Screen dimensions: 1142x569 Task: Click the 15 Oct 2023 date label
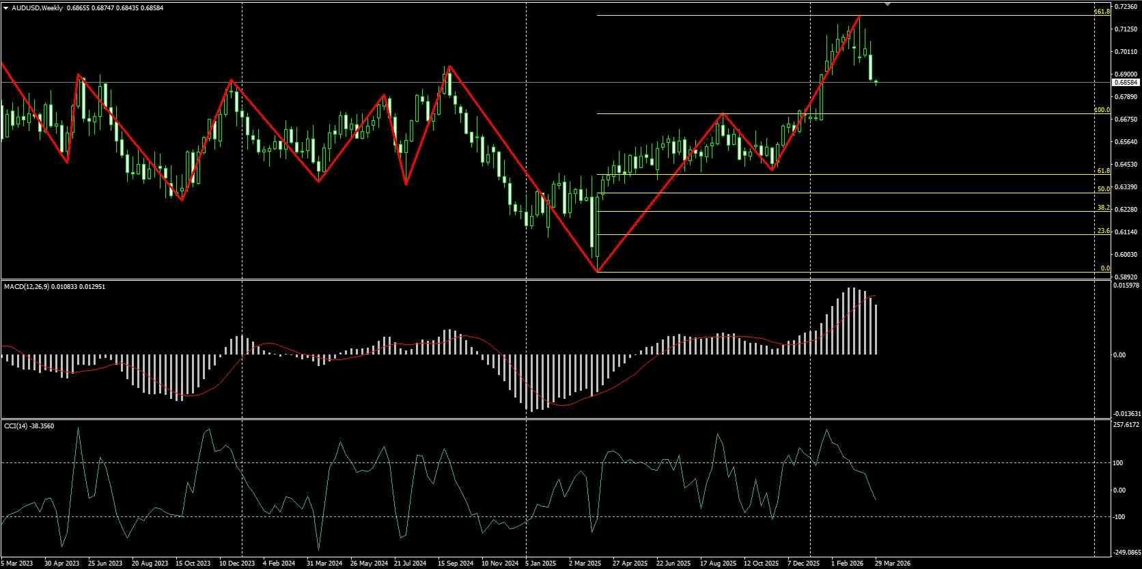tap(193, 564)
